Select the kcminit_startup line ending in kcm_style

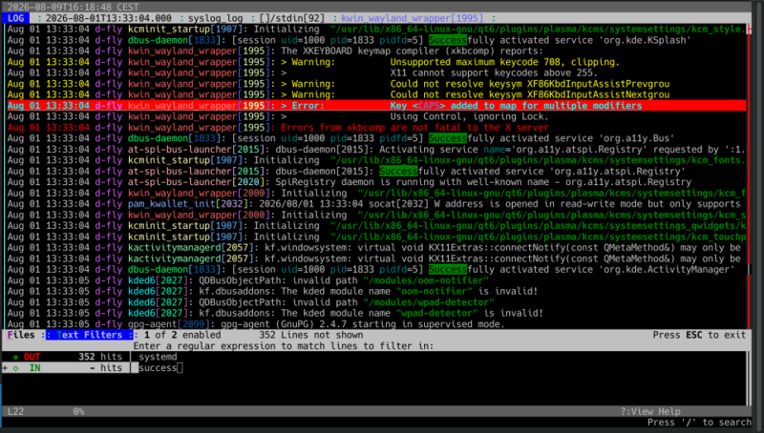(376, 30)
